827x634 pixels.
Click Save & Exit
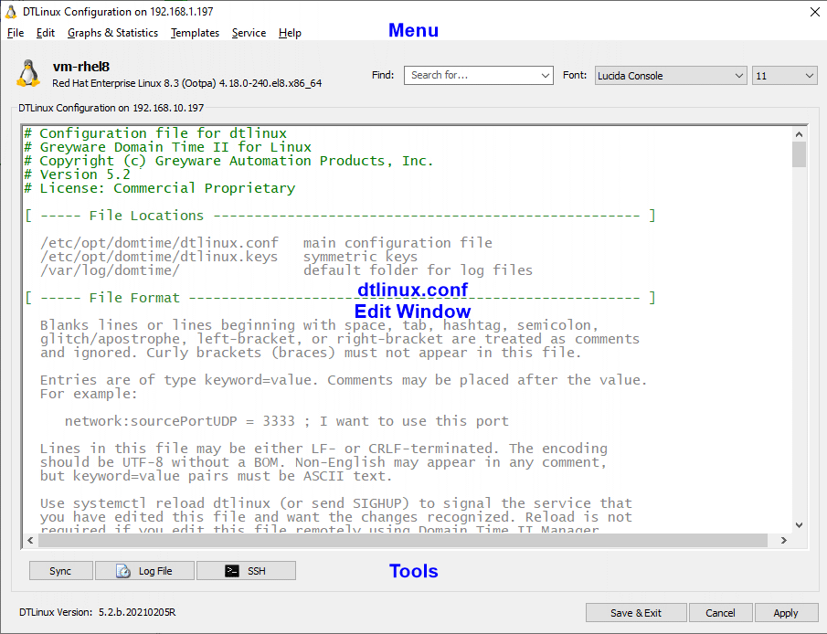[636, 612]
